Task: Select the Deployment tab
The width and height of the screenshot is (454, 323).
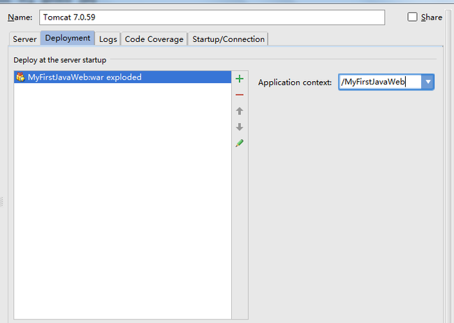Action: tap(68, 38)
